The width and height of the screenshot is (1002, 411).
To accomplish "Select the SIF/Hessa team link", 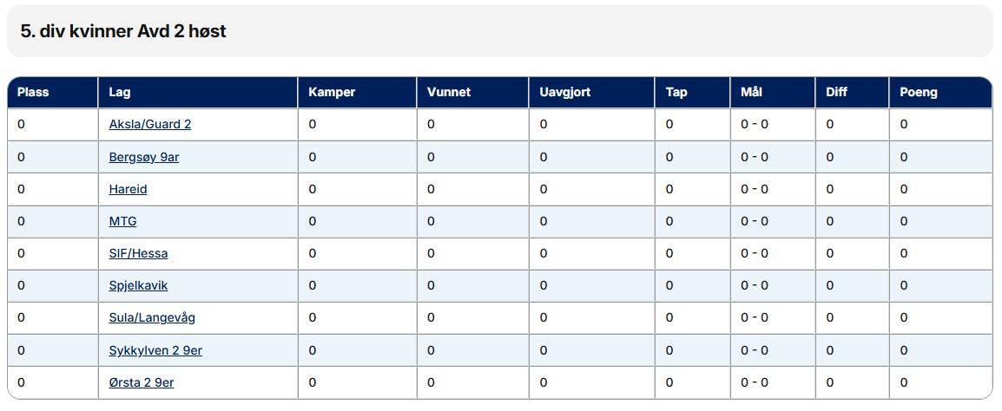I will 138,253.
